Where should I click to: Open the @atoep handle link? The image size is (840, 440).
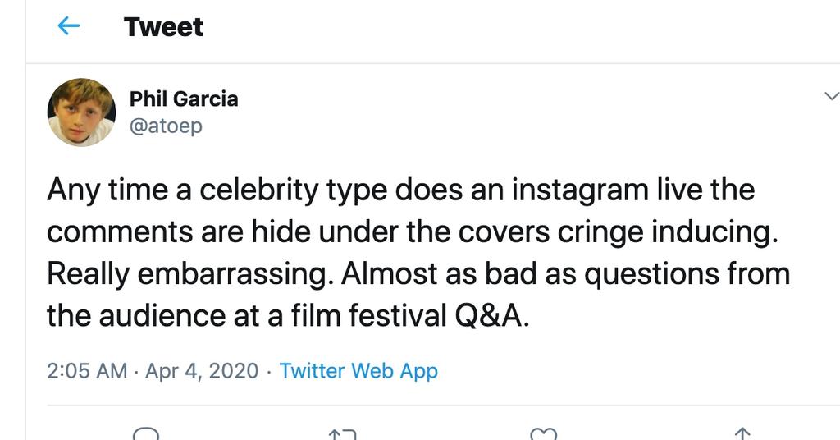pyautogui.click(x=166, y=126)
